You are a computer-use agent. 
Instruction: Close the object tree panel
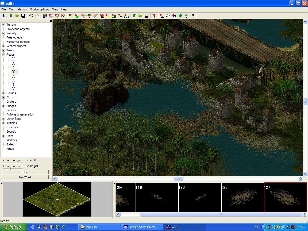tap(51, 21)
